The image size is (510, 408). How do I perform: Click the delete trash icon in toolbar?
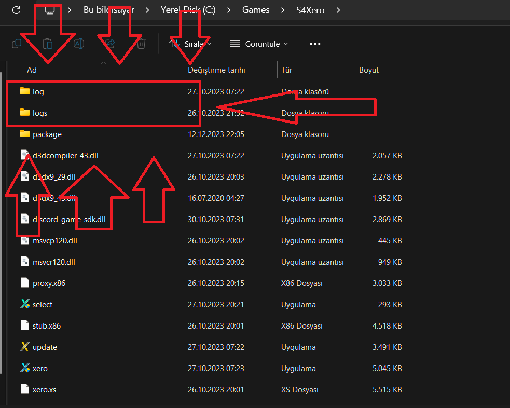141,44
